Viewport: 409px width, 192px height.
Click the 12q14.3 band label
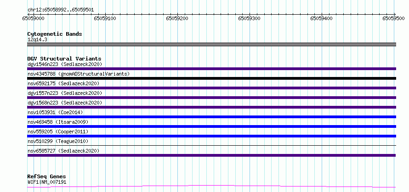37,40
